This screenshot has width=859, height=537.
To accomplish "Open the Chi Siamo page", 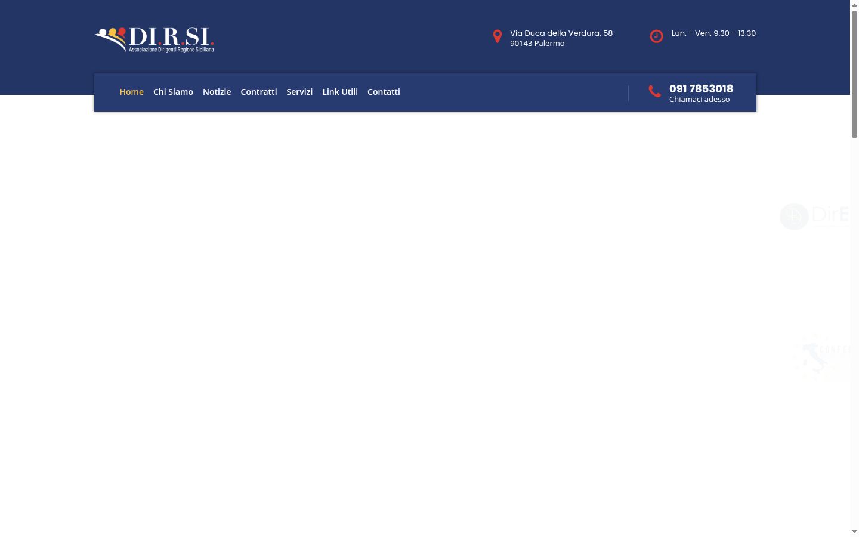I will [173, 92].
